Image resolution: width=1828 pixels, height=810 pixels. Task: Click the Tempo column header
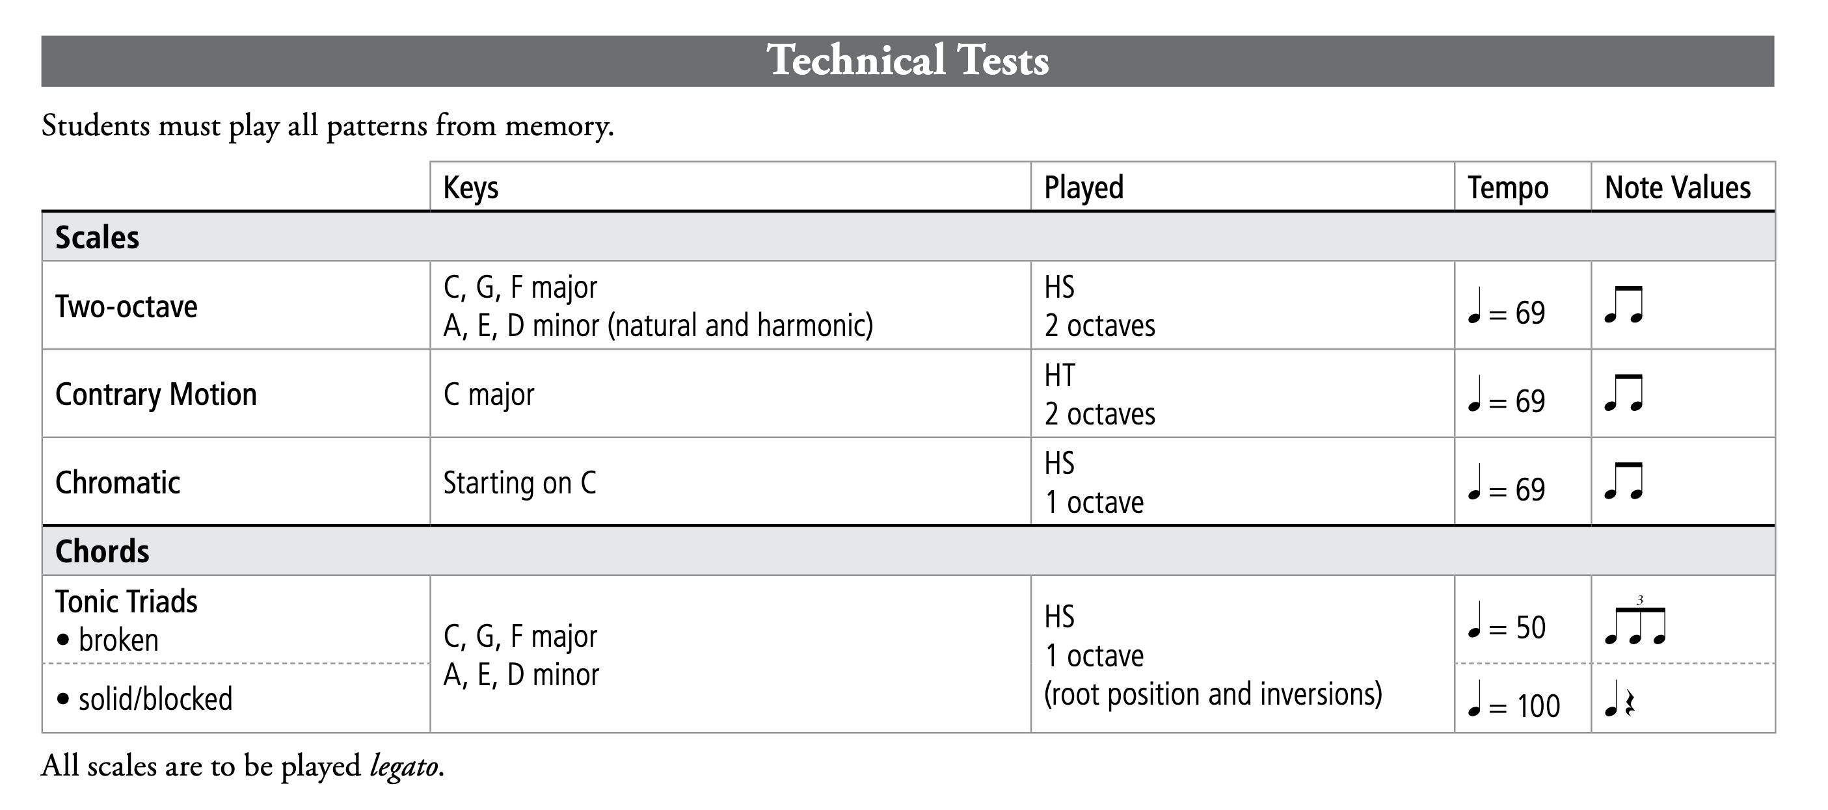tap(1508, 188)
